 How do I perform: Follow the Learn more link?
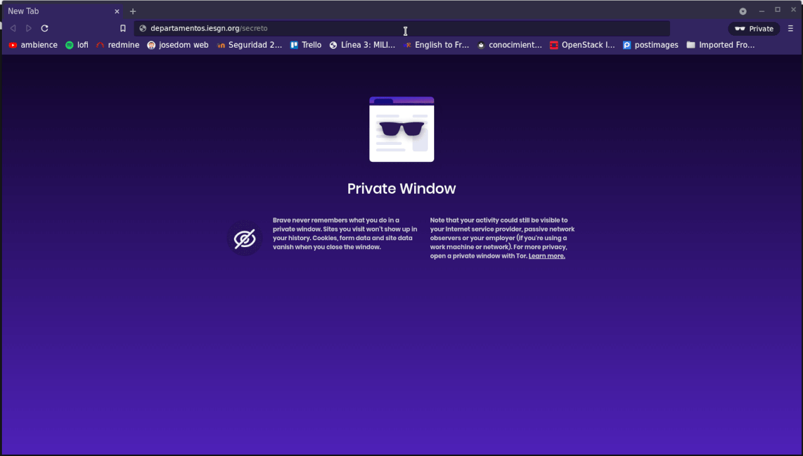tap(546, 256)
